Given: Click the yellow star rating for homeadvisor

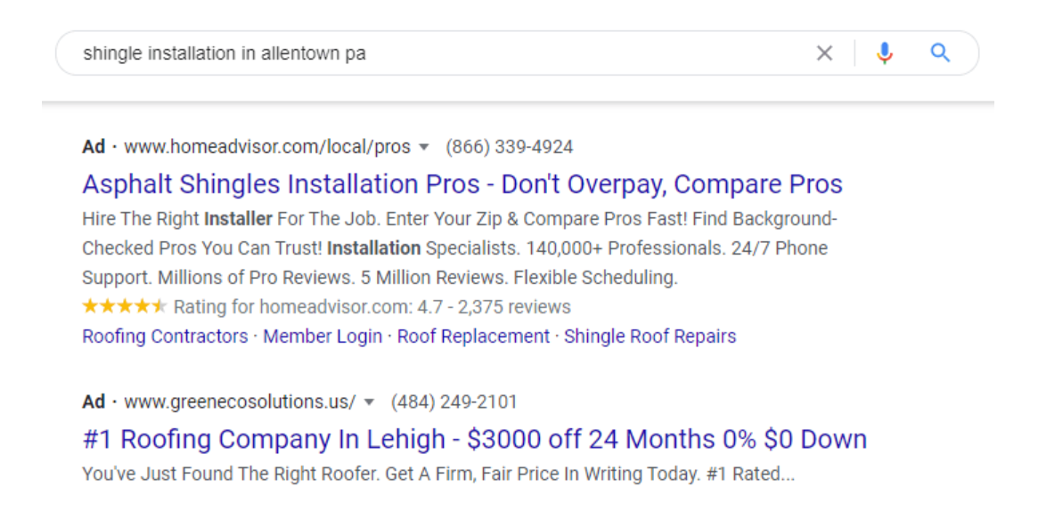Looking at the screenshot, I should click(124, 307).
